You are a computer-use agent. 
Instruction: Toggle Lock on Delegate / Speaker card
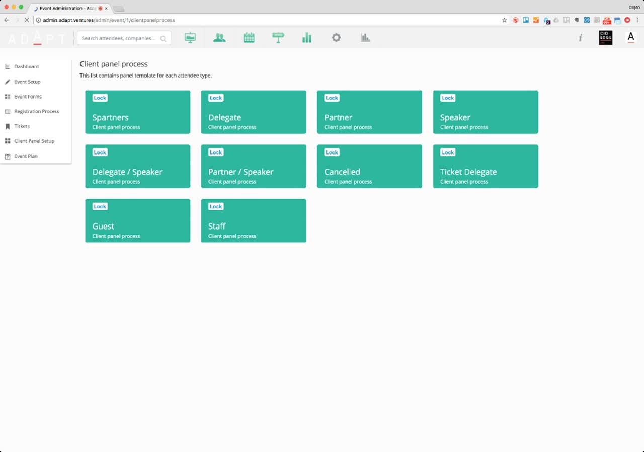(100, 152)
